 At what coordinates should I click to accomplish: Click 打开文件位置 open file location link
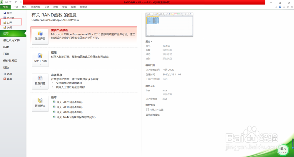coord(155,110)
